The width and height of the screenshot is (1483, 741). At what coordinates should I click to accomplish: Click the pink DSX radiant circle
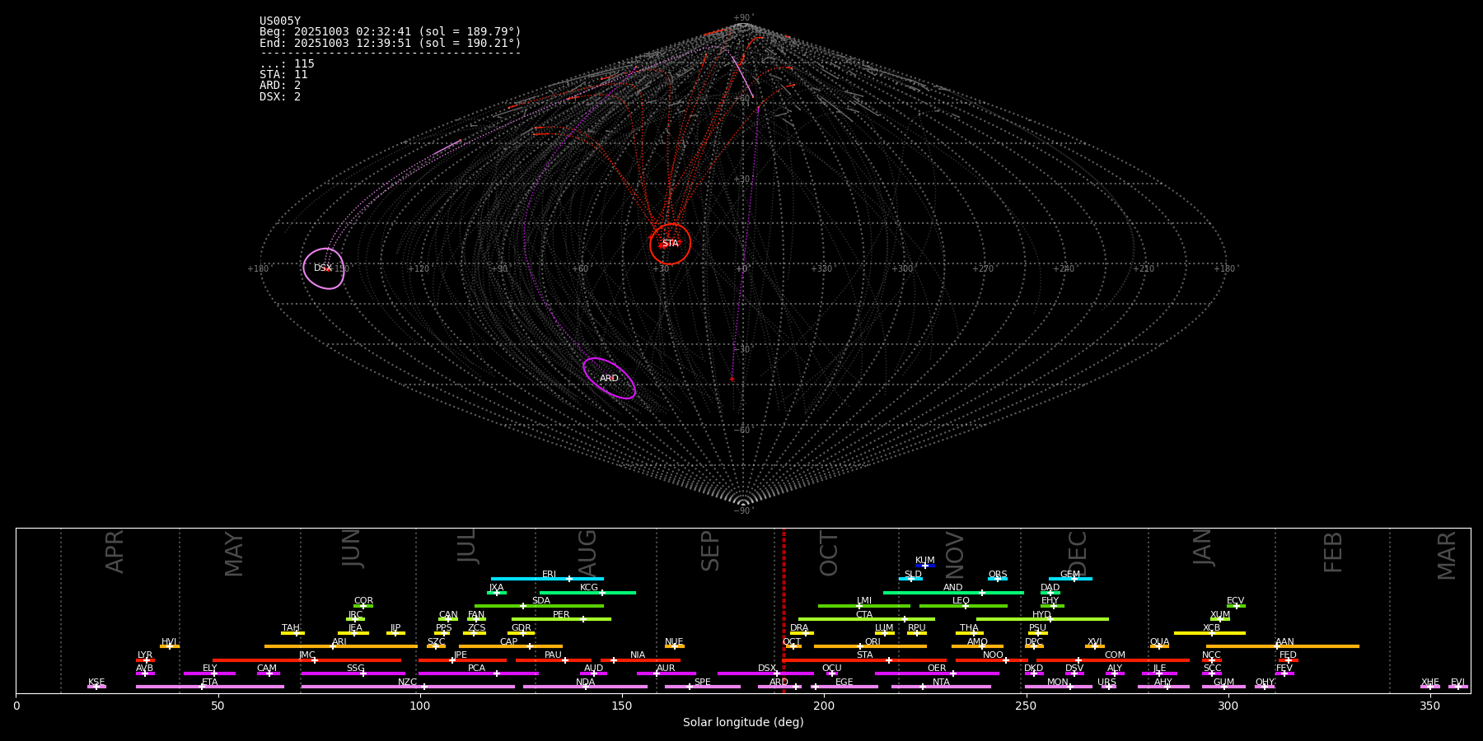[x=323, y=268]
